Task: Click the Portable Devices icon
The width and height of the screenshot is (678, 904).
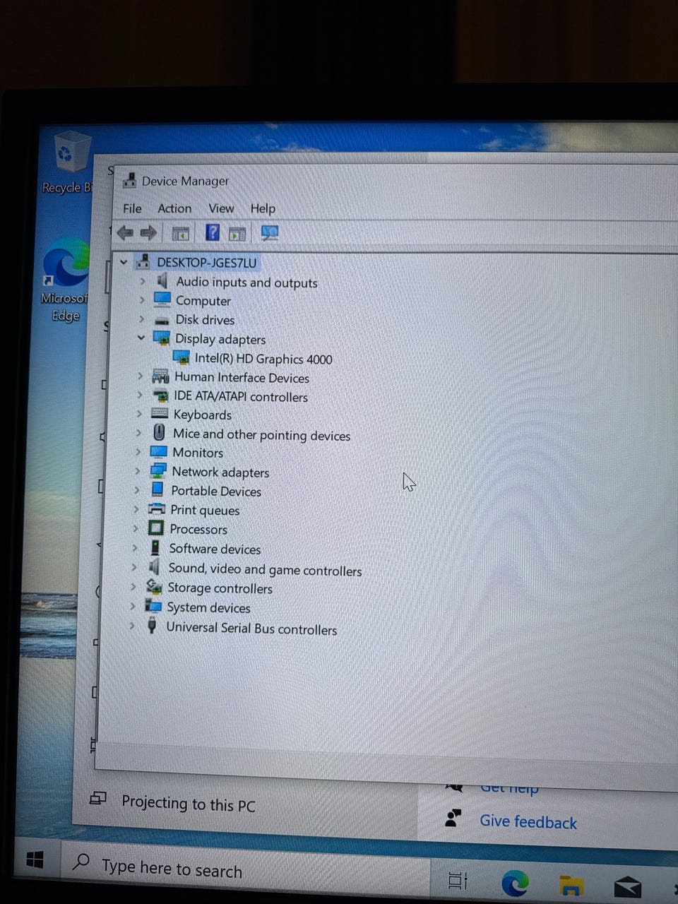Action: pyautogui.click(x=157, y=489)
